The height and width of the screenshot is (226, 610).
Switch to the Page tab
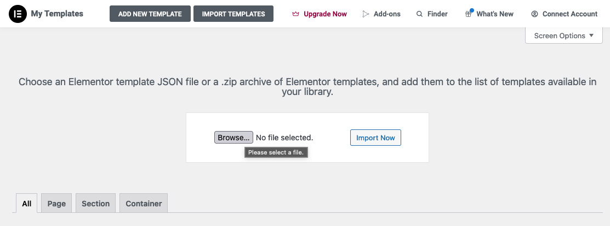tap(56, 204)
